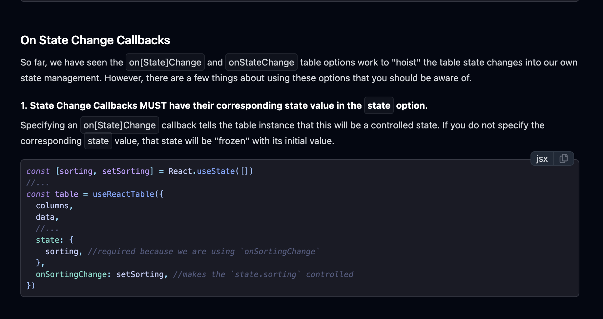Screen dimensions: 603x319
Task: Click the 'columns,' line in the code
Action: [x=54, y=206]
